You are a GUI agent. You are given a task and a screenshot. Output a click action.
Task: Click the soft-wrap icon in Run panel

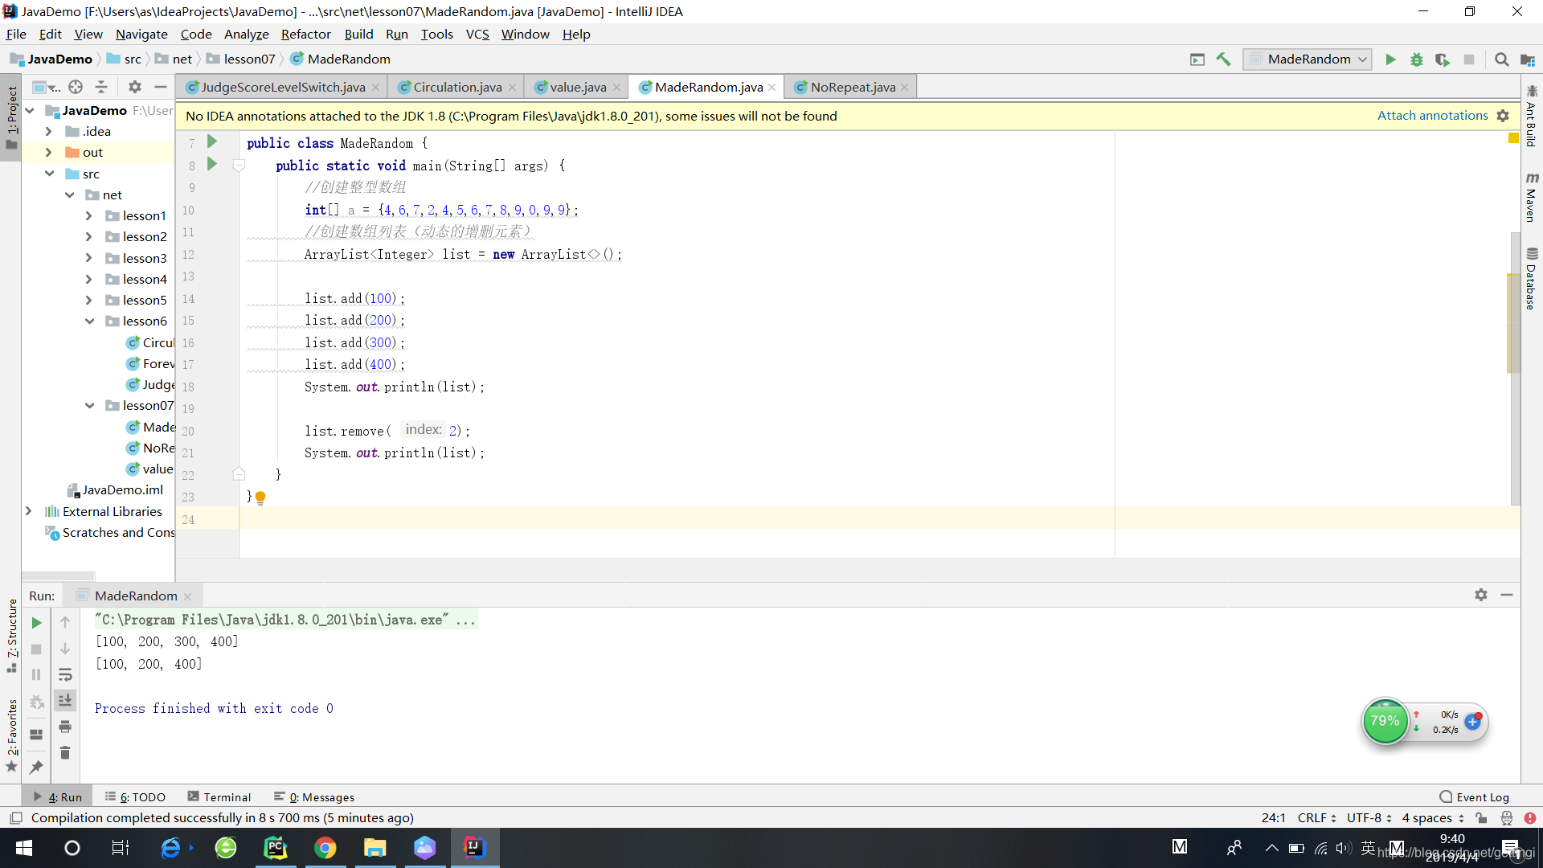[65, 675]
